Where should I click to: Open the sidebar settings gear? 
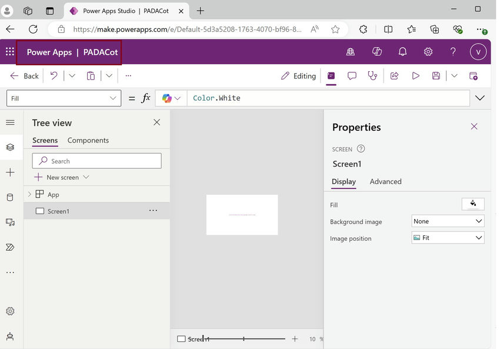[x=10, y=311]
